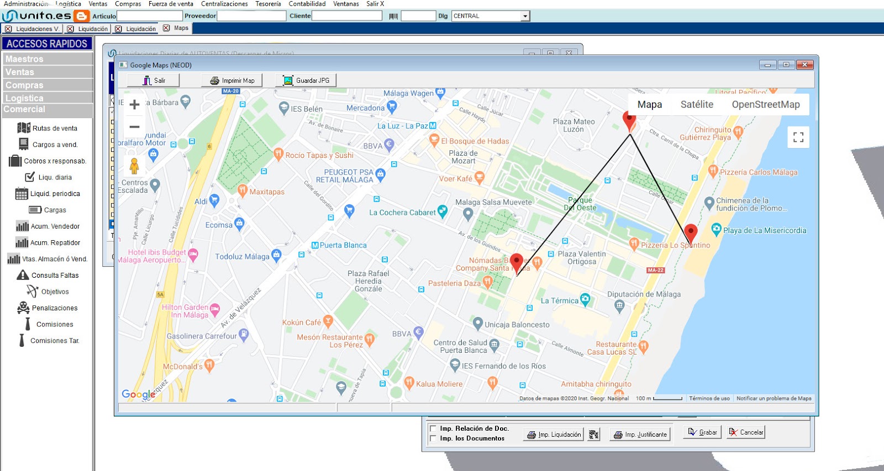Click Imp. Justificante print button
The image size is (884, 471).
640,435
